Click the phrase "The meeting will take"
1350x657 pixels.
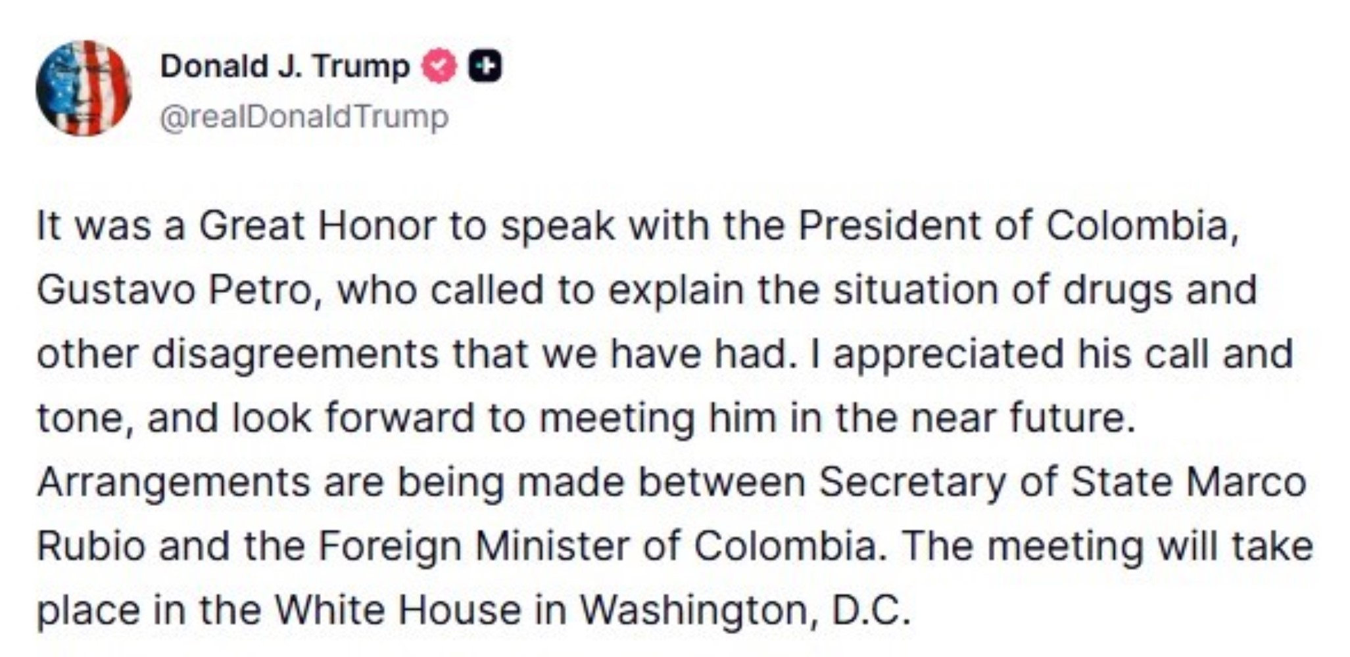(x=1106, y=546)
